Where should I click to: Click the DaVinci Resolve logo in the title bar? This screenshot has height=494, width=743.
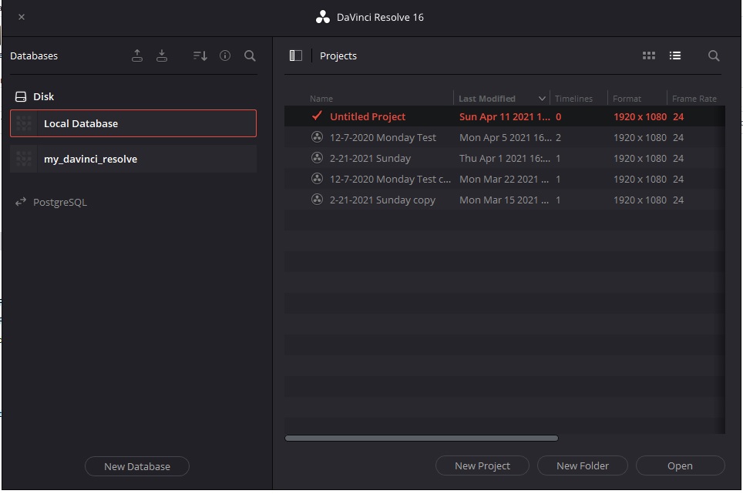323,17
